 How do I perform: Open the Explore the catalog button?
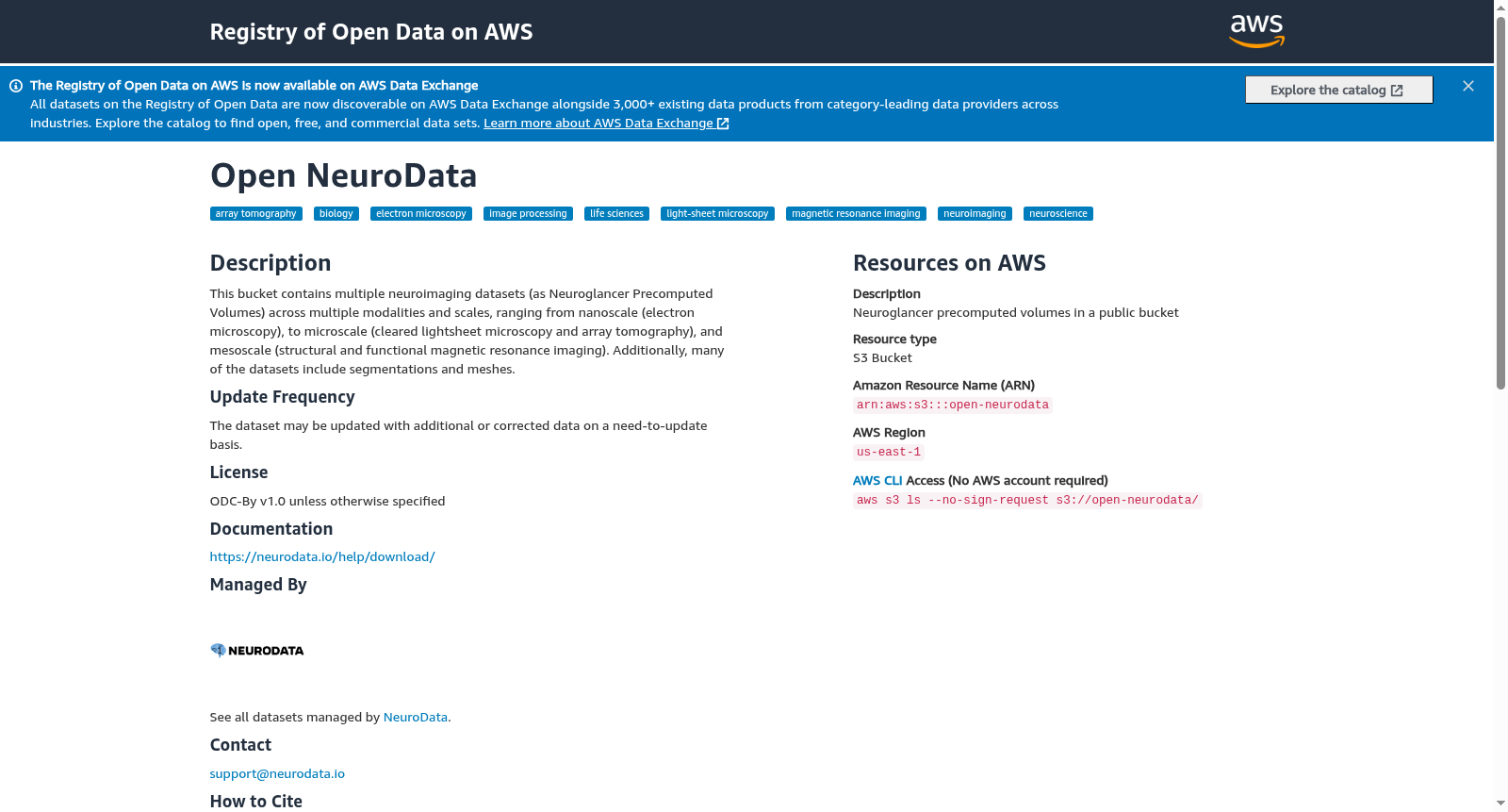[x=1338, y=90]
